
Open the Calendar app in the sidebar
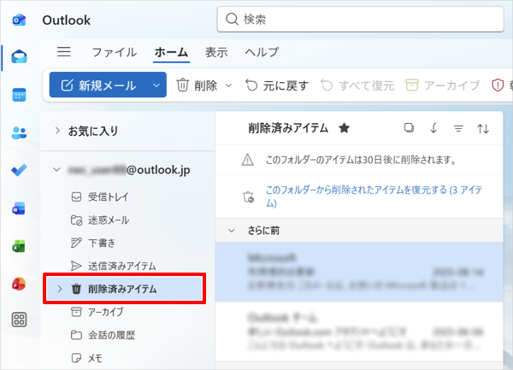[20, 95]
